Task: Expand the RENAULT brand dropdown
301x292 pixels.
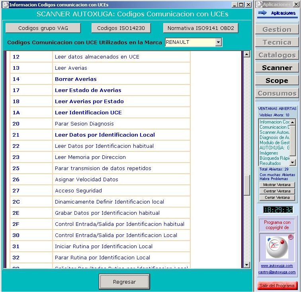Action: tap(218, 42)
